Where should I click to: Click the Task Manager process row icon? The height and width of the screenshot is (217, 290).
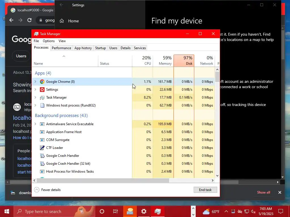click(x=42, y=97)
